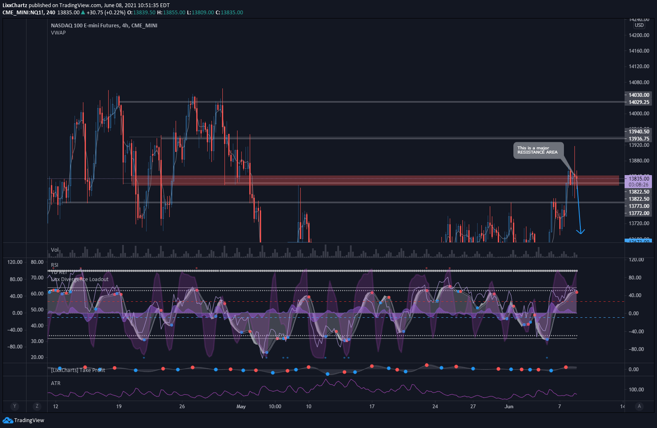Click the Y axis toggle button

15,406
